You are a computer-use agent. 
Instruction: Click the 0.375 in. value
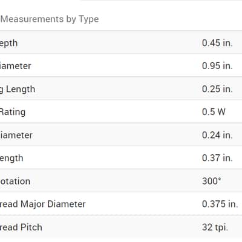(220, 204)
